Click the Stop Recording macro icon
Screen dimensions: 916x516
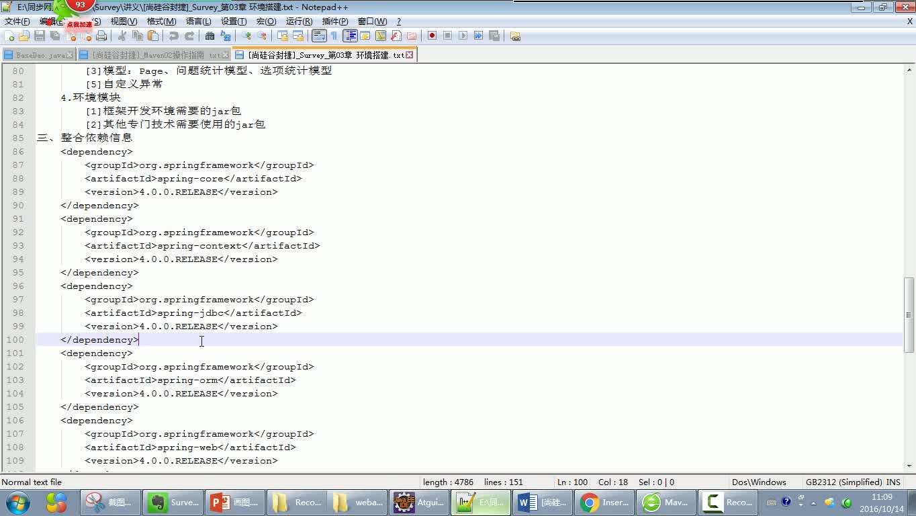click(448, 36)
